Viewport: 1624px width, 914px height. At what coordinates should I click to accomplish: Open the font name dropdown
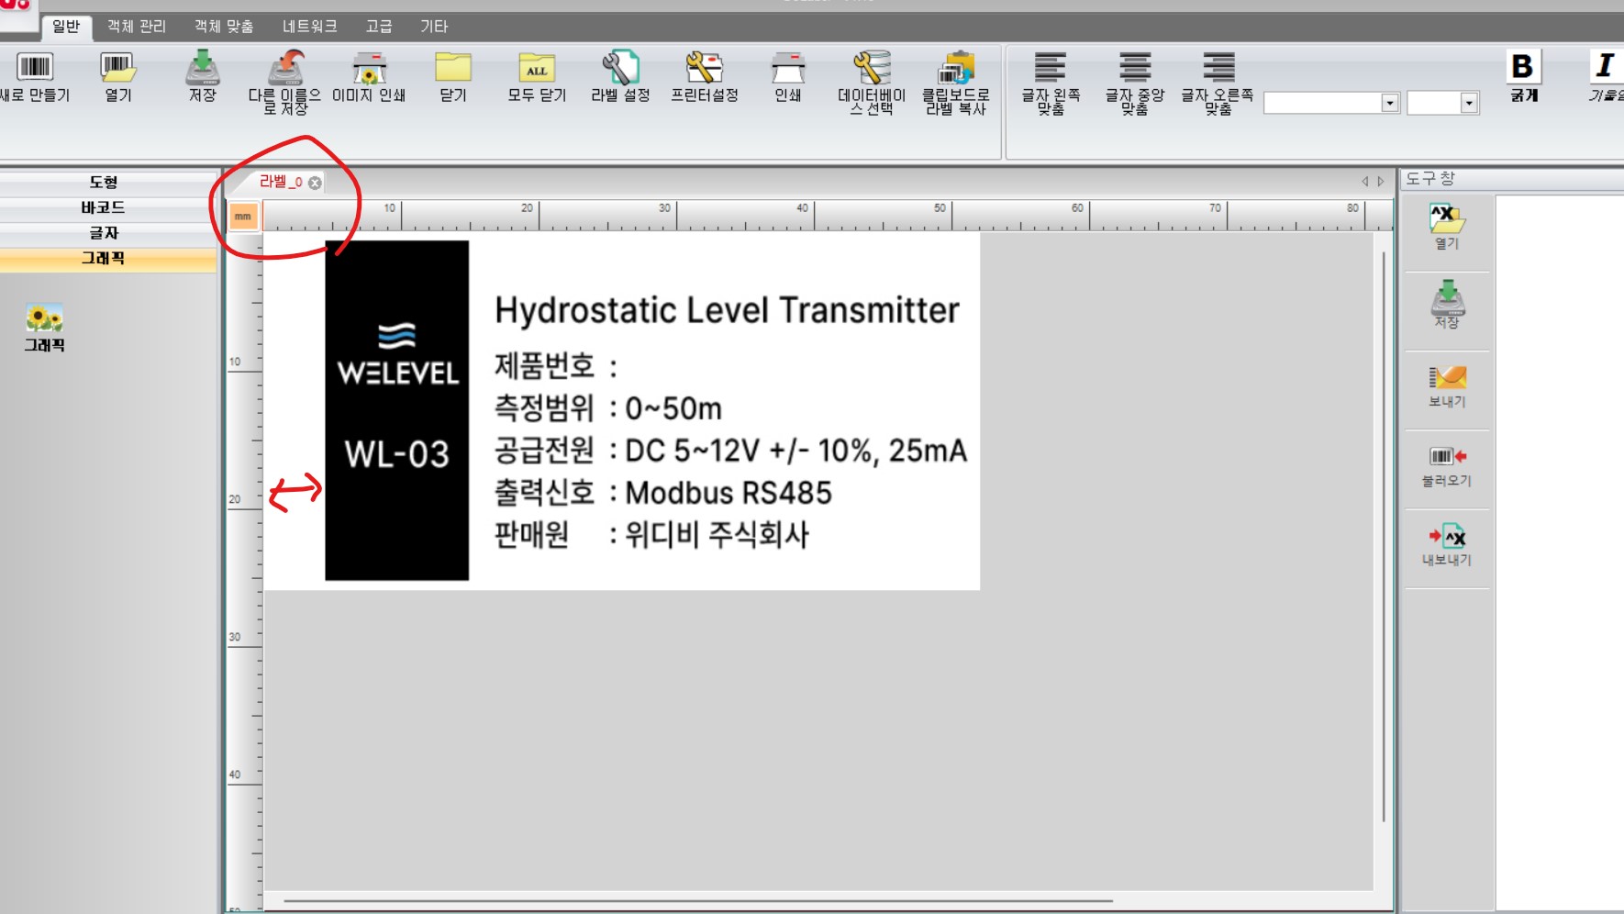[x=1389, y=103]
